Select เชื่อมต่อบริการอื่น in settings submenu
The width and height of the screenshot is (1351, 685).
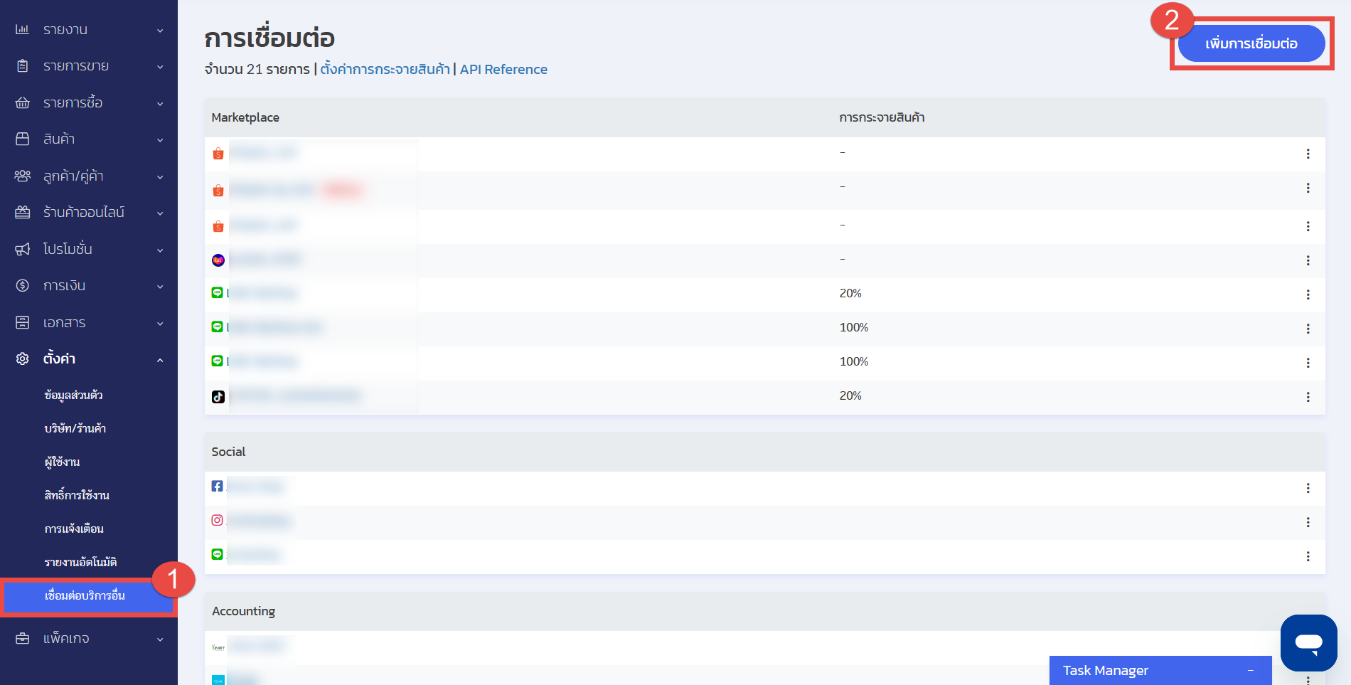click(85, 596)
